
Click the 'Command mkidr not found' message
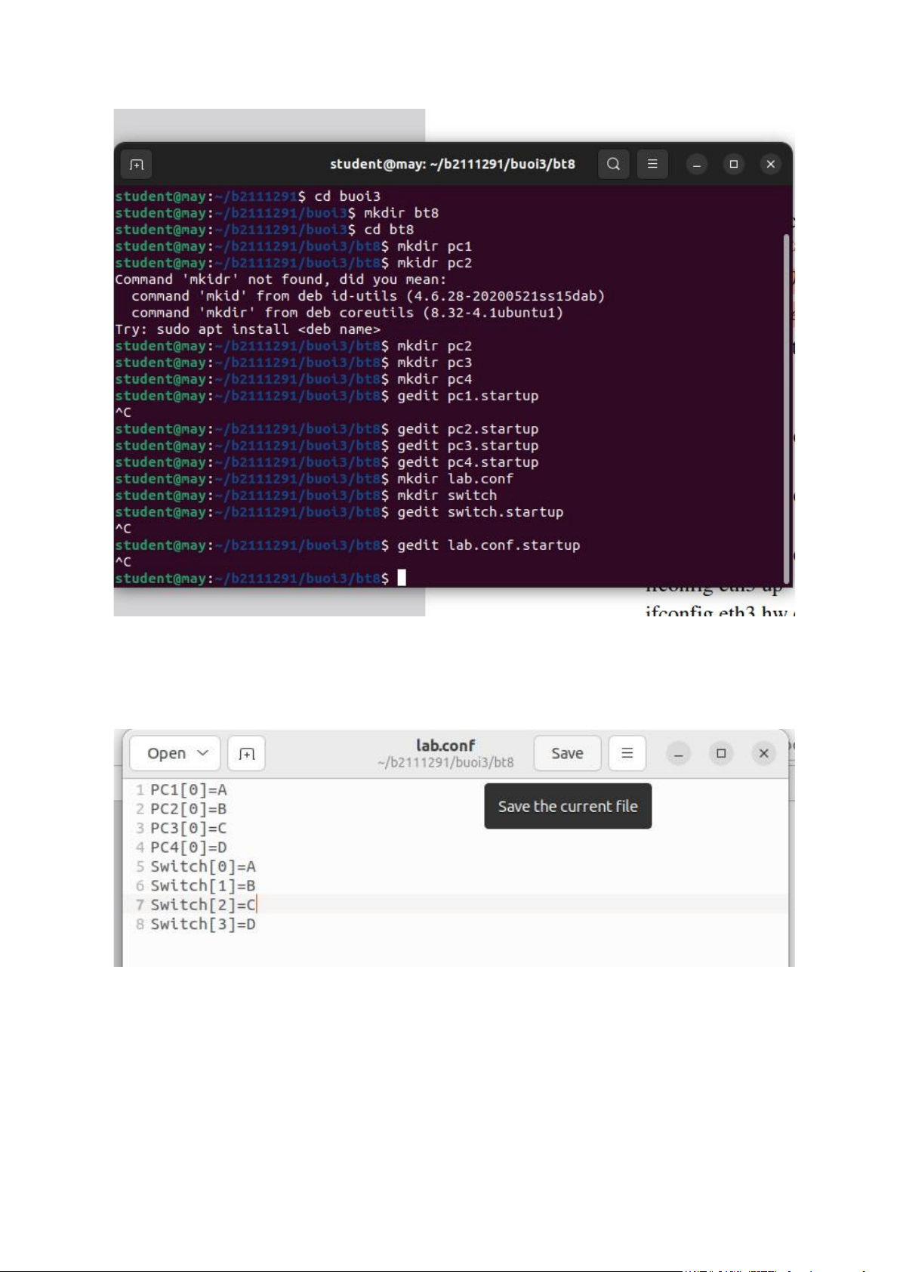click(x=280, y=279)
